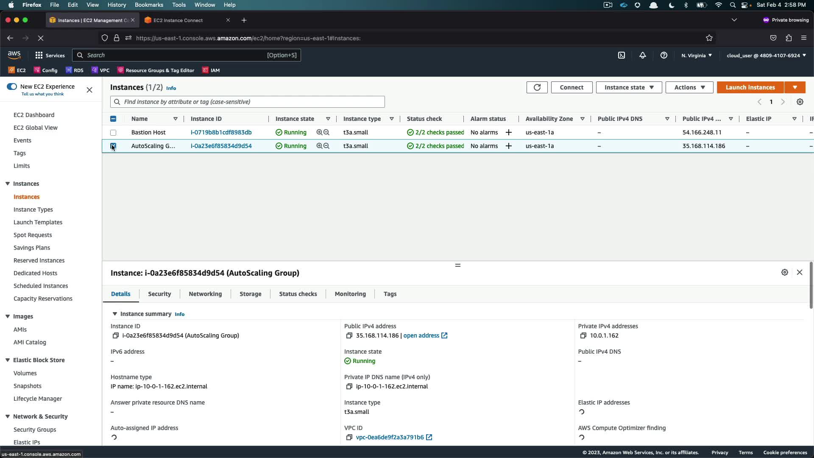The height and width of the screenshot is (458, 814).
Task: Open the Status checks tab
Action: click(x=298, y=294)
